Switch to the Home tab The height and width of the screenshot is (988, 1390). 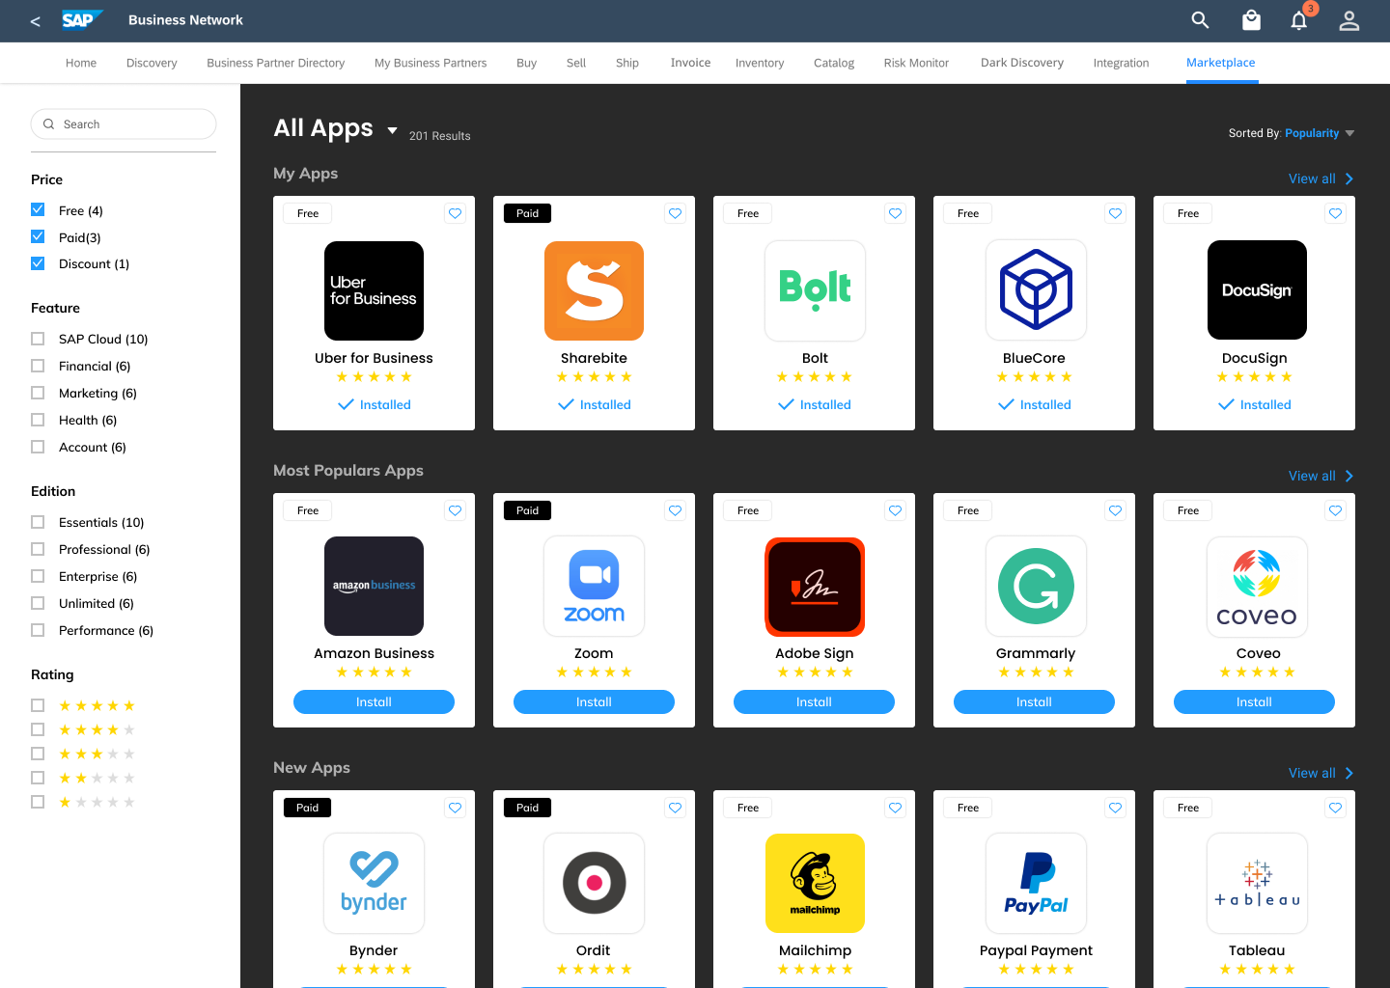(81, 63)
